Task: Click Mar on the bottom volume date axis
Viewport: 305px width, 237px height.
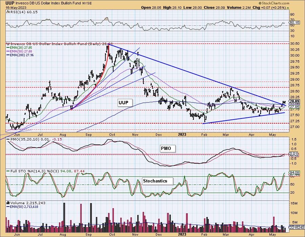Action: [226, 235]
